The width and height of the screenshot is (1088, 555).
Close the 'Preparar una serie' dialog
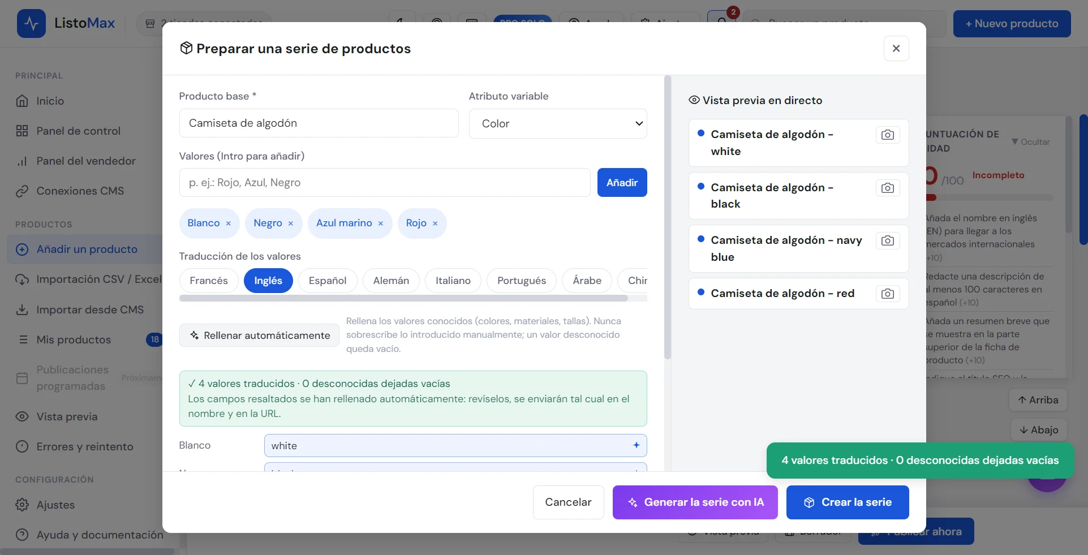coord(896,49)
